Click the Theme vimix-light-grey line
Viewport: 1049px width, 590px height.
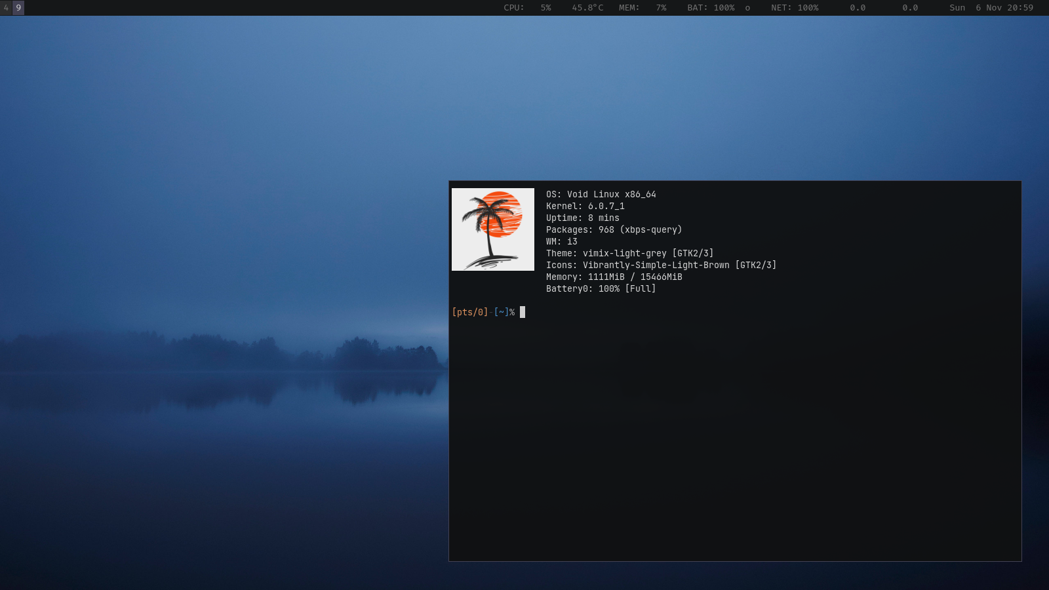click(629, 253)
